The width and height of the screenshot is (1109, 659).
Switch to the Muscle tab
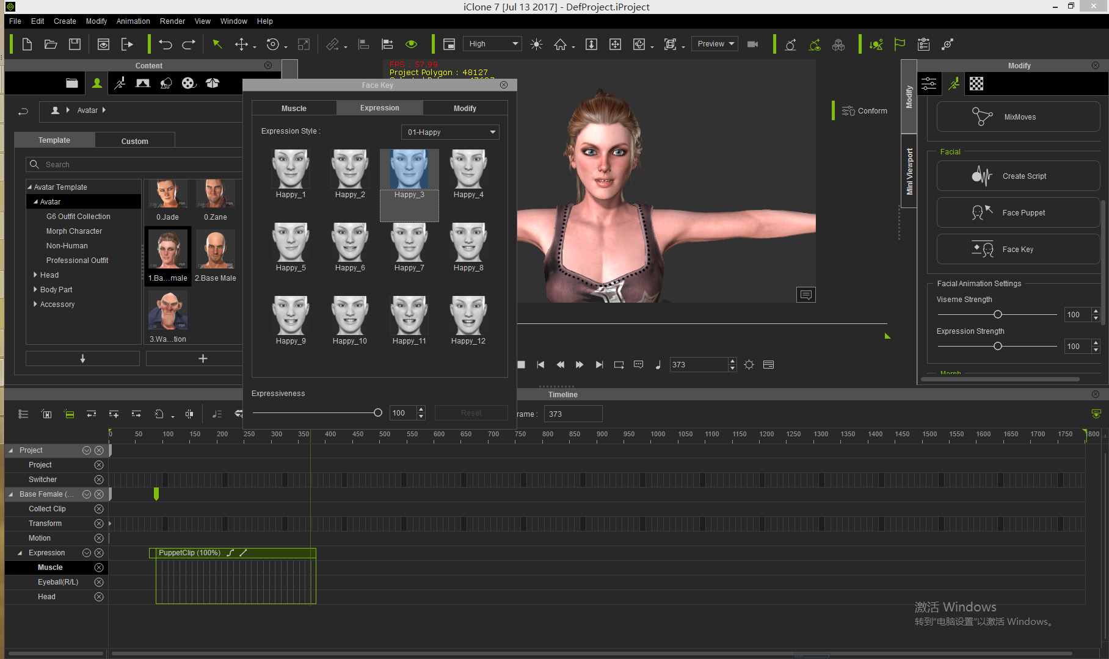coord(294,108)
